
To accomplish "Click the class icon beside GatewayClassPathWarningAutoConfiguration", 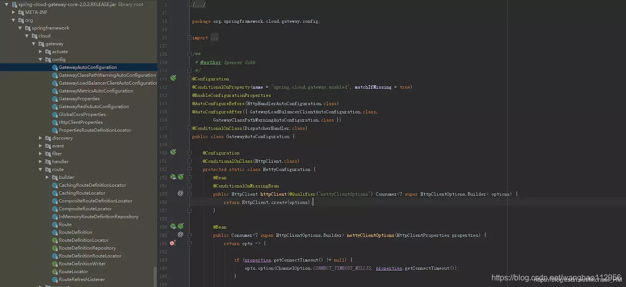I will tap(55, 75).
